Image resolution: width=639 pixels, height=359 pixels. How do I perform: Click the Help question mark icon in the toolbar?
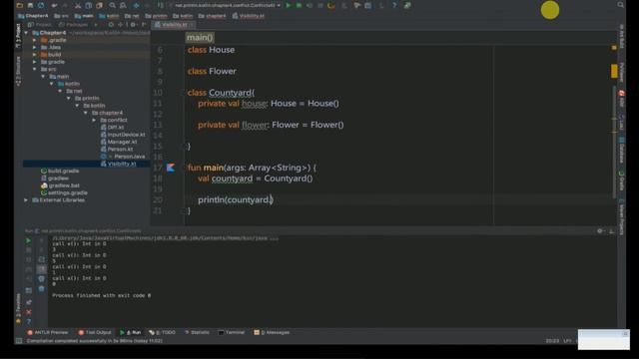pyautogui.click(x=394, y=5)
